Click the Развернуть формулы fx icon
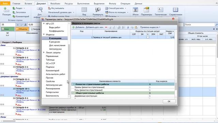This screenshot has height=123, width=218. click(98, 10)
